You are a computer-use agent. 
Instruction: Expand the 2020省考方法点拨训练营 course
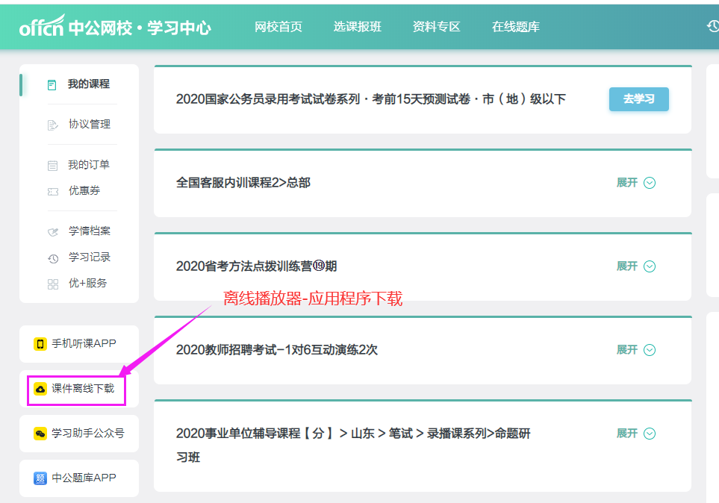point(636,266)
